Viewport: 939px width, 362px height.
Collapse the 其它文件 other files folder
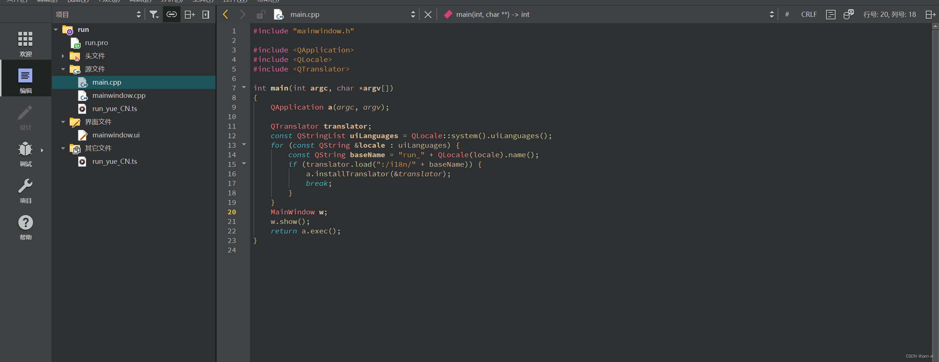[63, 148]
